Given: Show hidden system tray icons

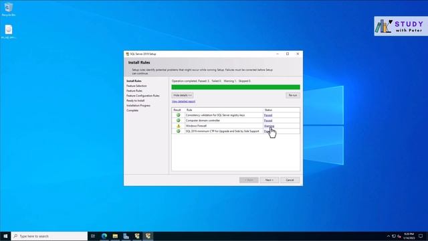Looking at the screenshot, I should 389,236.
